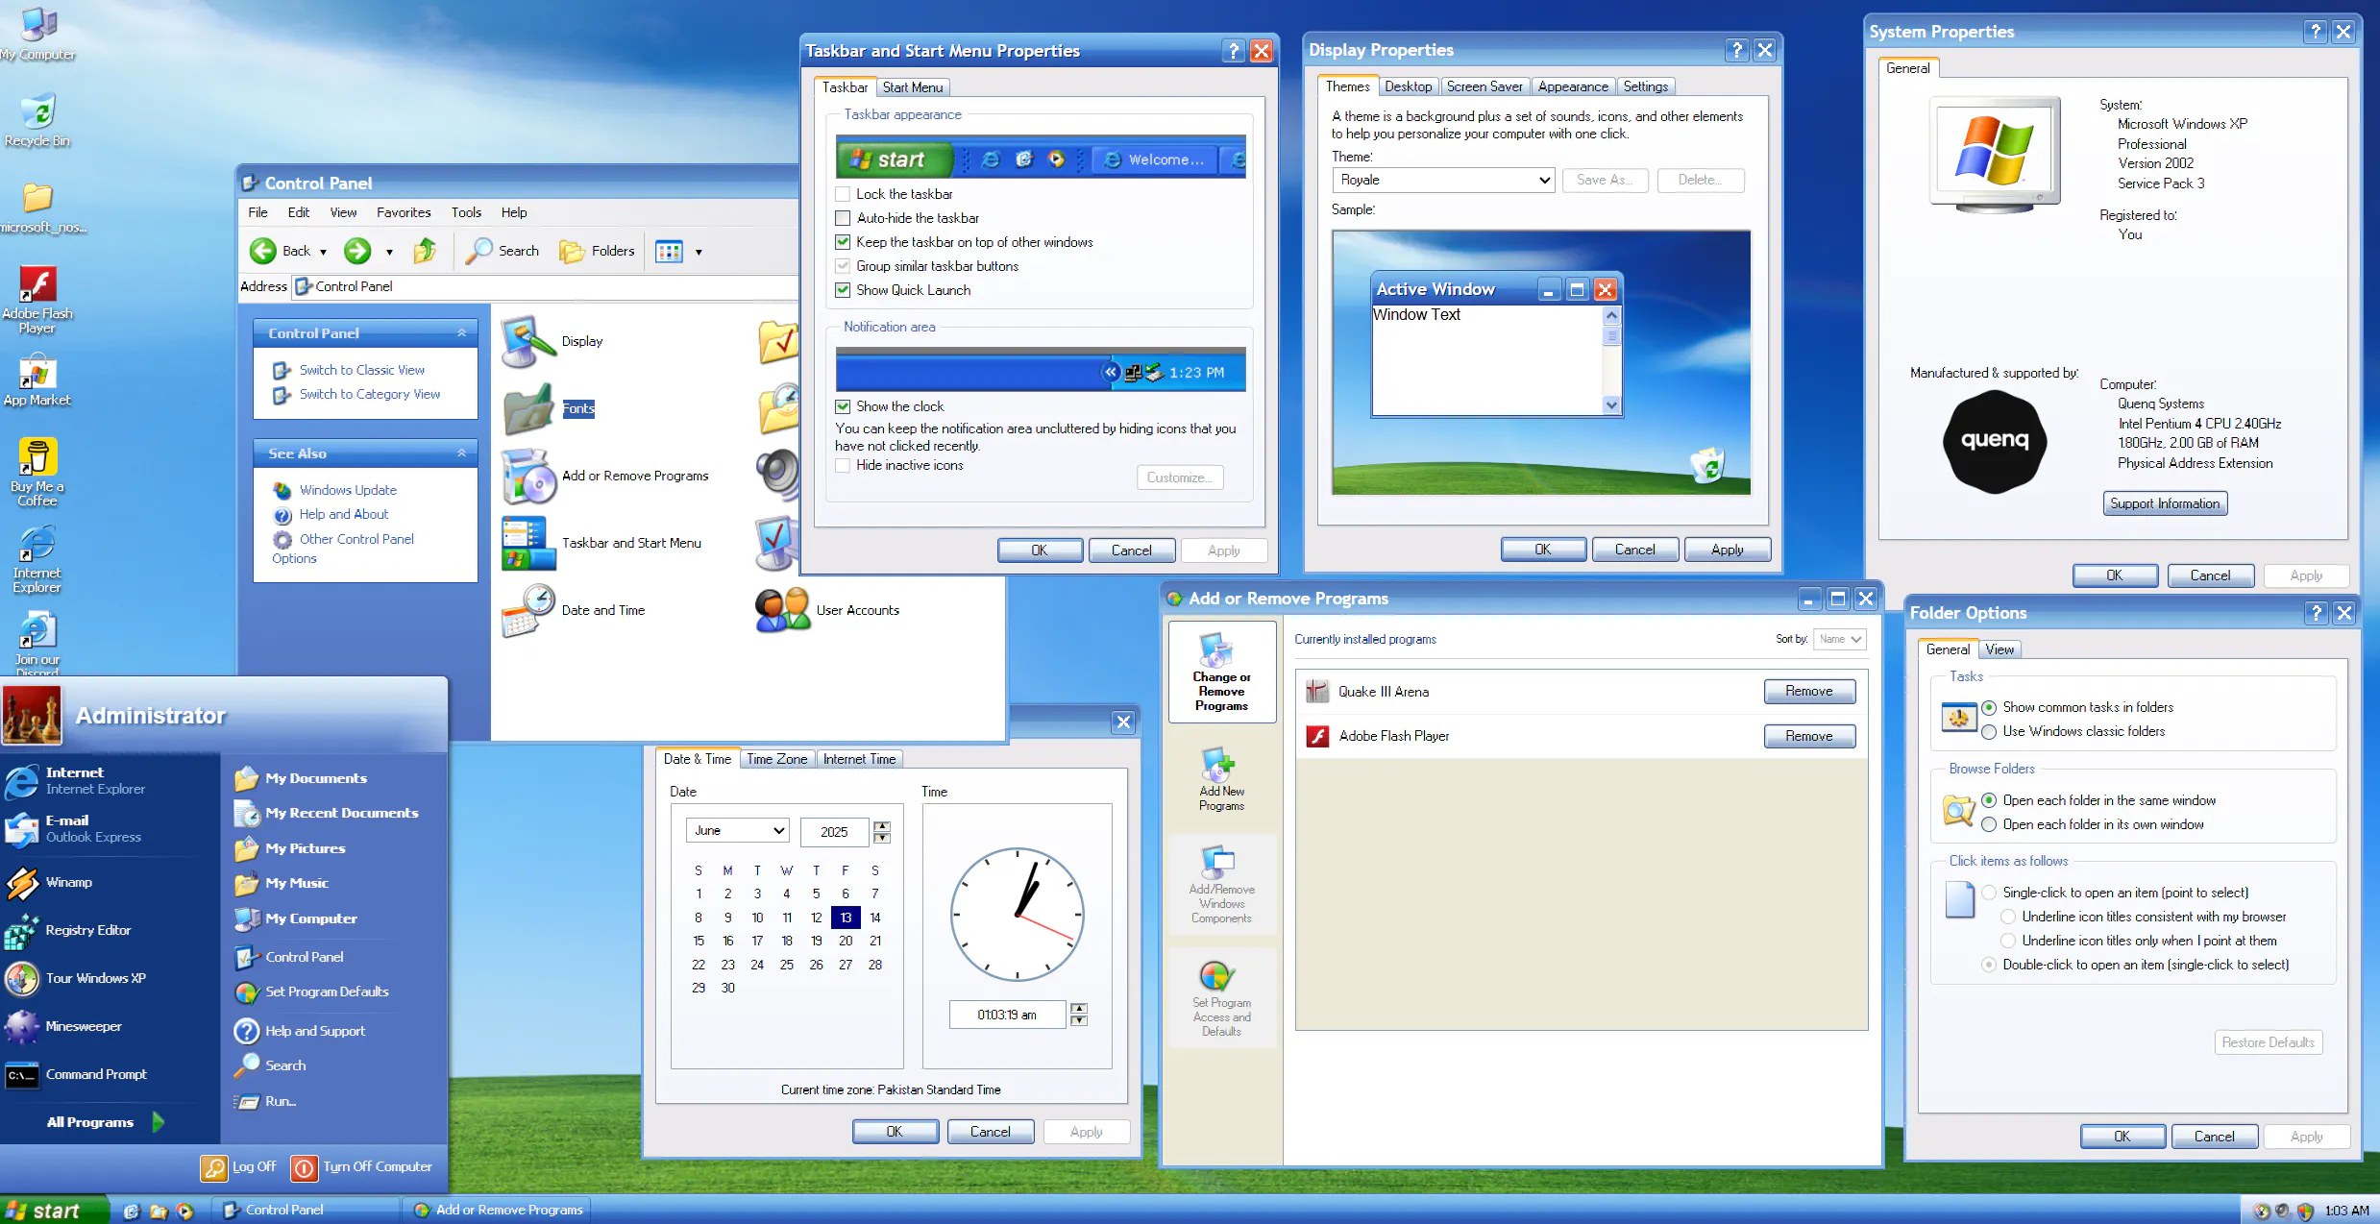
Task: Choose Open each folder in its own window
Action: pyautogui.click(x=1989, y=824)
